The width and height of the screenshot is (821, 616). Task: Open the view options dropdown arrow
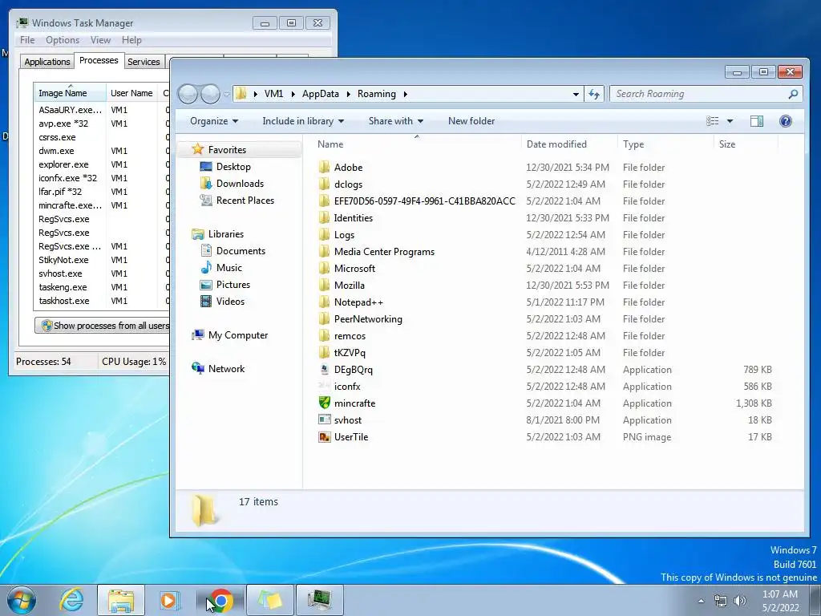(730, 121)
